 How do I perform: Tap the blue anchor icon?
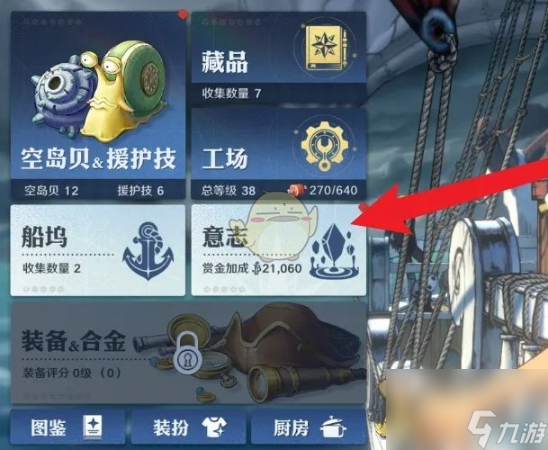[148, 250]
